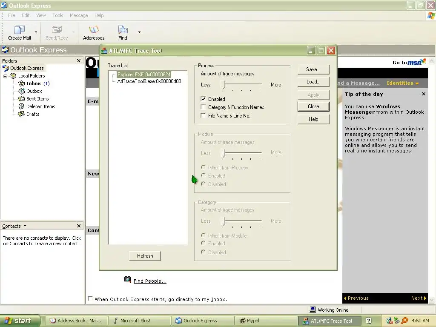Open the Message menu
Viewport: 436px width, 327px height.
79,15
